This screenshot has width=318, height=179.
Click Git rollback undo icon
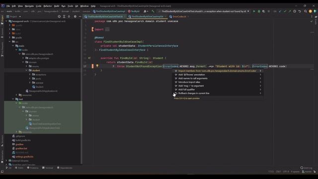tap(300, 11)
